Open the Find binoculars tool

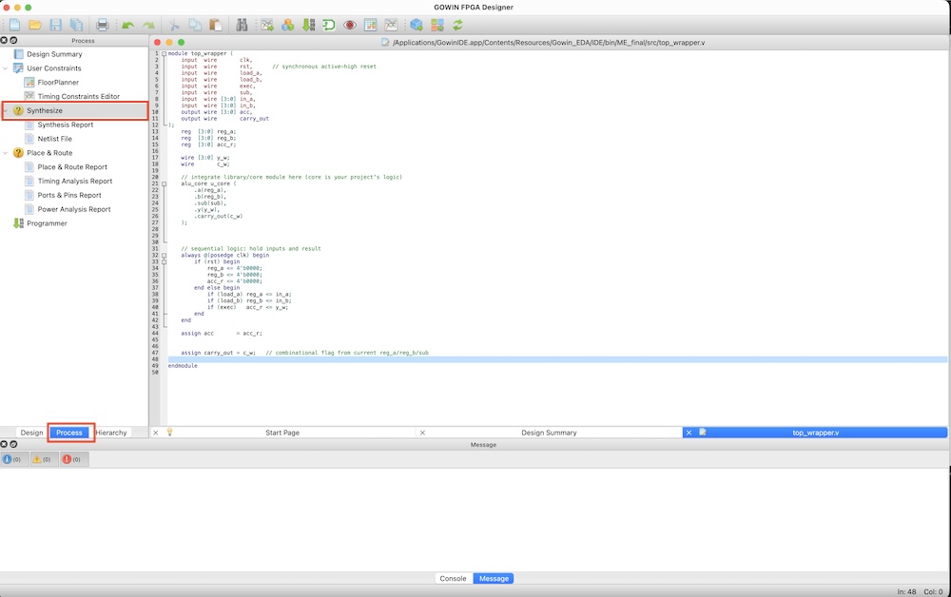(x=243, y=25)
